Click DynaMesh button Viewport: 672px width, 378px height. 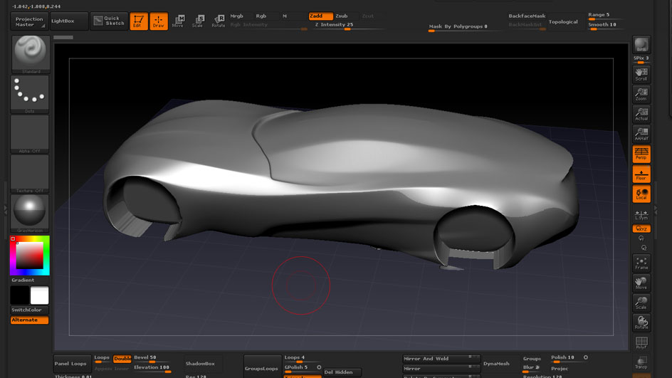coord(496,364)
